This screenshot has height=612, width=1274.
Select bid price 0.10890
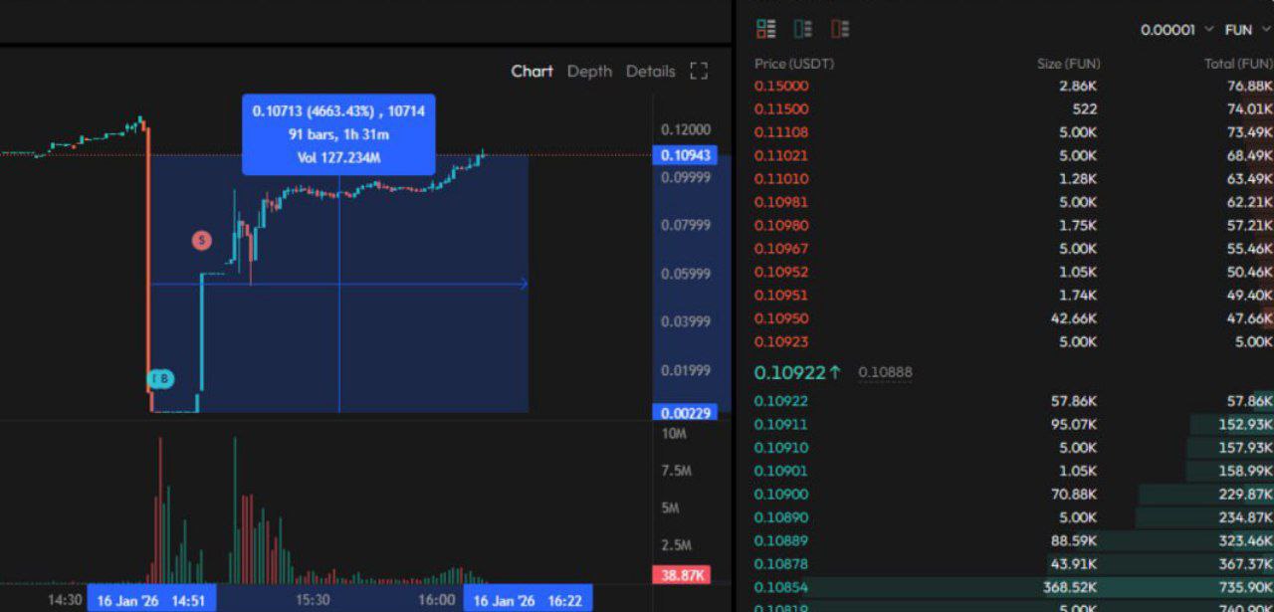point(781,517)
